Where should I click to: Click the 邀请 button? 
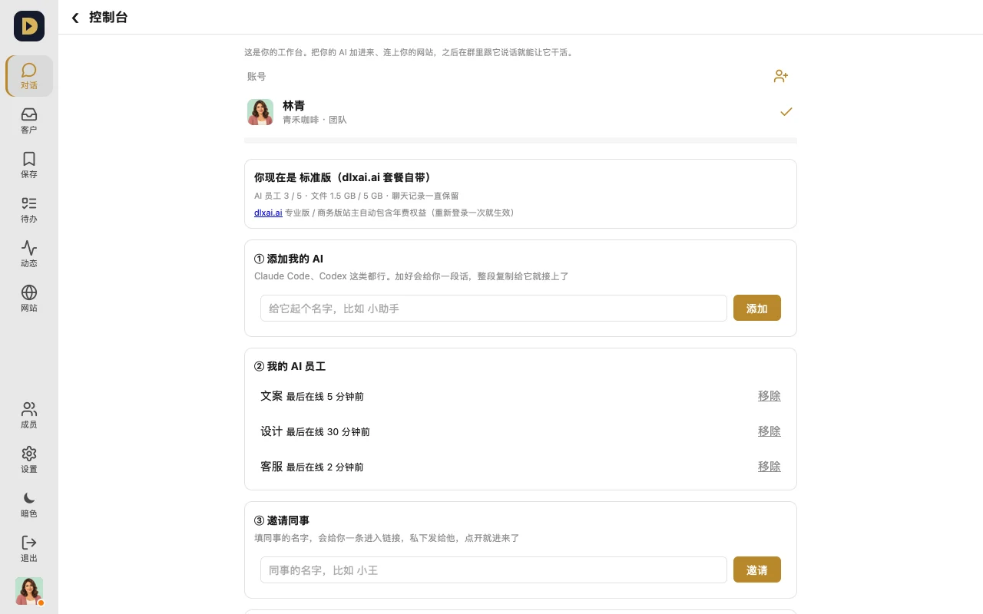(x=757, y=569)
